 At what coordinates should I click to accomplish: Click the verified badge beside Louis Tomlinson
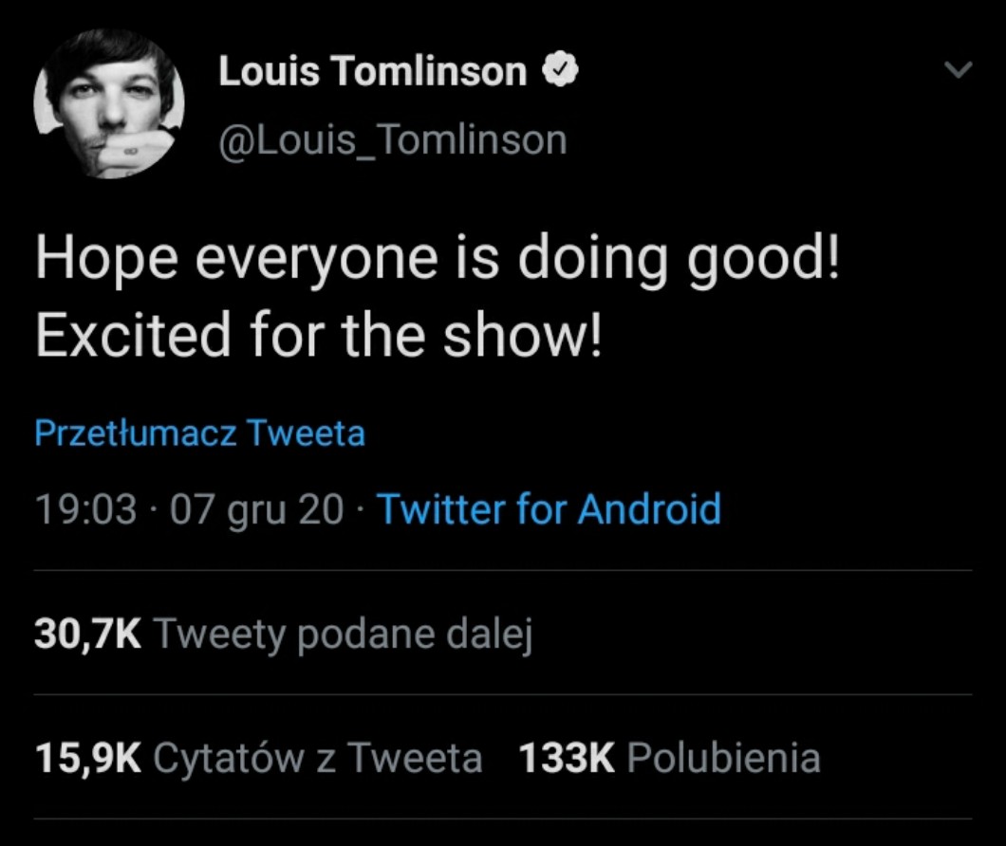(x=560, y=71)
